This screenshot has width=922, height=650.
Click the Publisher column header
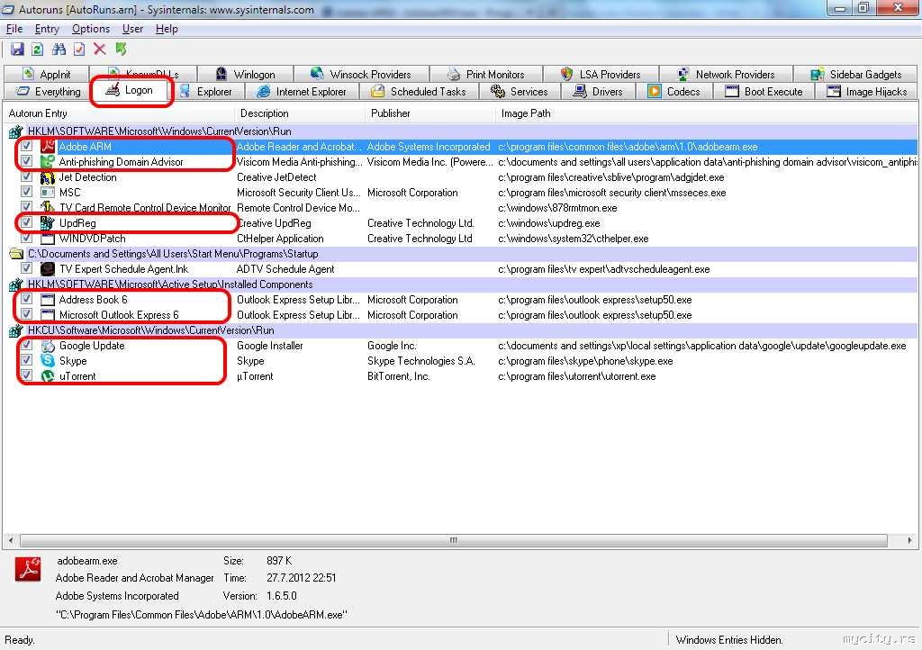(x=430, y=113)
